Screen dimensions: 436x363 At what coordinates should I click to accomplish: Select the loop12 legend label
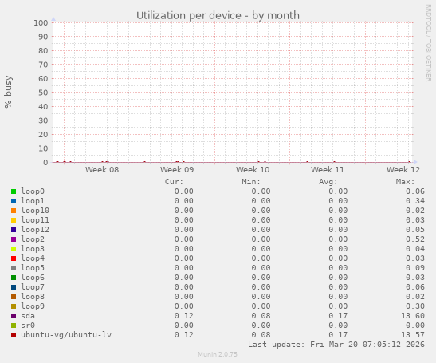pyautogui.click(x=35, y=230)
